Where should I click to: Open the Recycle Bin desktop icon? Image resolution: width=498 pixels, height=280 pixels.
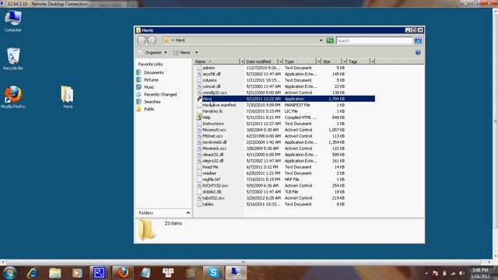point(13,59)
